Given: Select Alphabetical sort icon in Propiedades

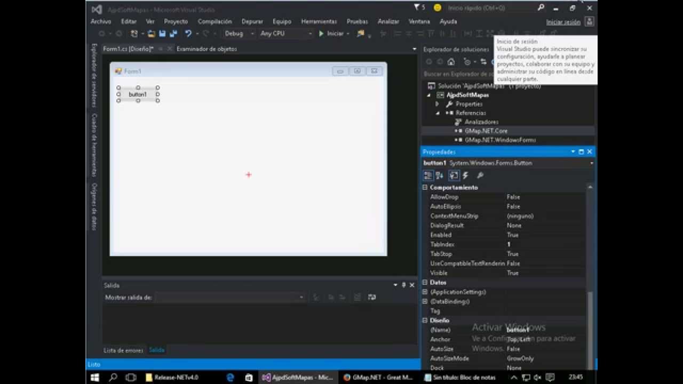Looking at the screenshot, I should 440,175.
